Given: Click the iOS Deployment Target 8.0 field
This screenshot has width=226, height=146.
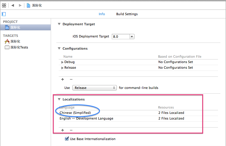Looking at the screenshot, I should click(x=121, y=37).
